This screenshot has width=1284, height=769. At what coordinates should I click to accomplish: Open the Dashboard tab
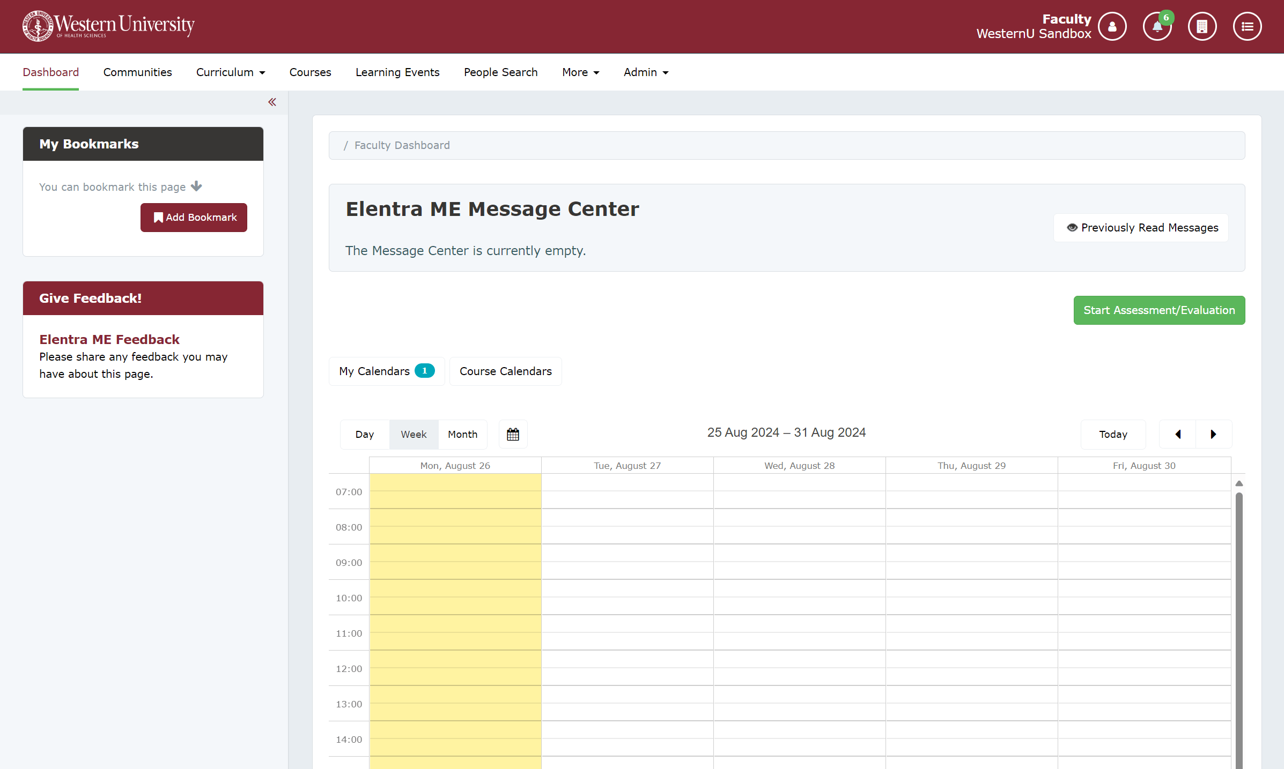point(50,72)
